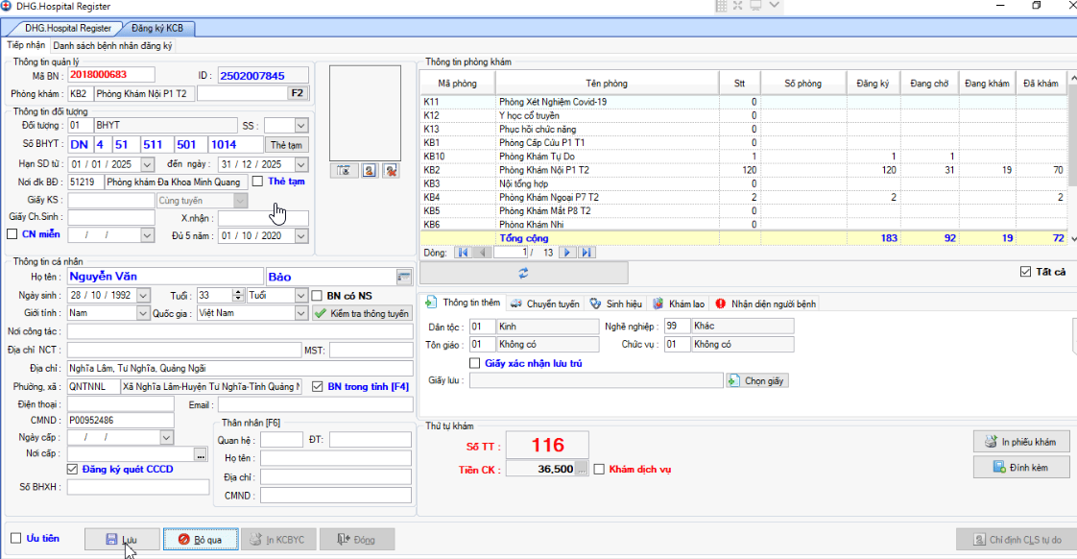Click the collapse arrows icon in title bar
Viewport: 1077px width, 559px height.
(x=738, y=6)
